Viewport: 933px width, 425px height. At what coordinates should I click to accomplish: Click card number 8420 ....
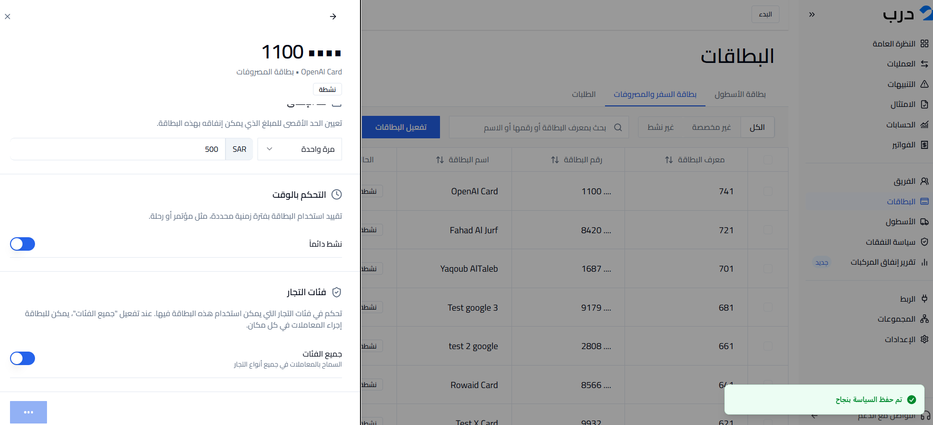tap(596, 230)
